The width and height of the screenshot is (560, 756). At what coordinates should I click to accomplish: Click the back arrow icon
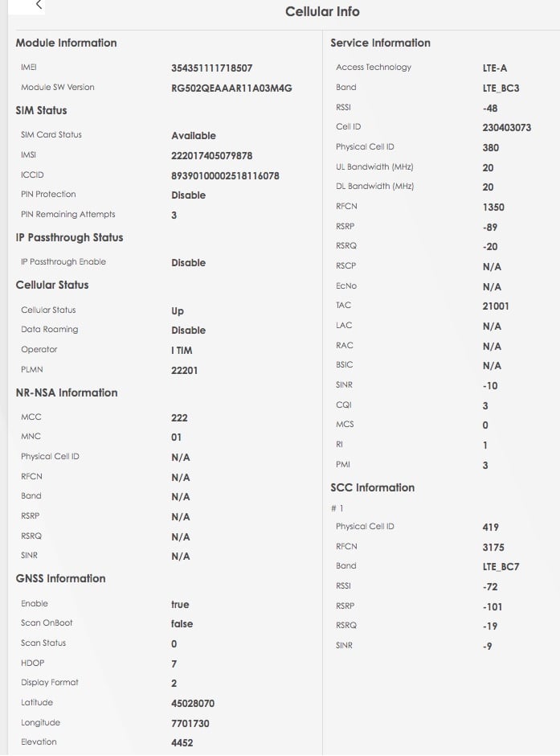(39, 5)
